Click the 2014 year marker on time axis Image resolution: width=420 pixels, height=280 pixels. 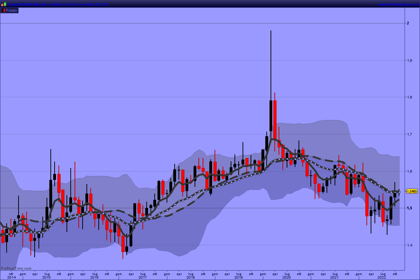click(x=11, y=278)
